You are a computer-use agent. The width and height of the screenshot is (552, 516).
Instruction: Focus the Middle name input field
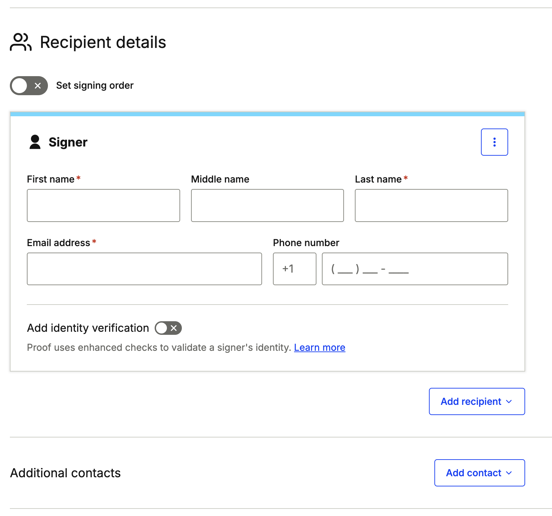[268, 206]
